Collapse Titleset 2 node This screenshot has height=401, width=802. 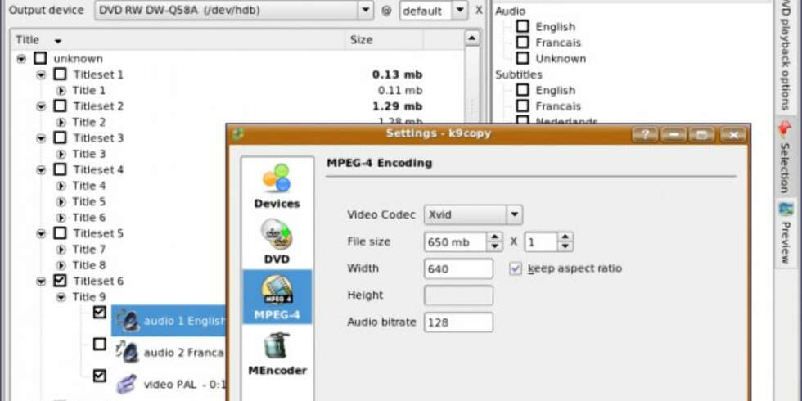coord(41,106)
